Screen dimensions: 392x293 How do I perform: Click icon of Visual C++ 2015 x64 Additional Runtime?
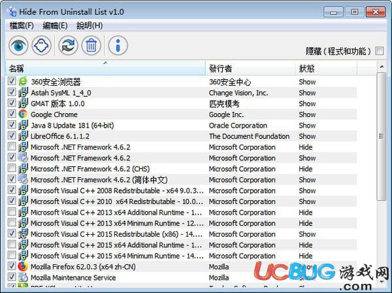tap(23, 245)
